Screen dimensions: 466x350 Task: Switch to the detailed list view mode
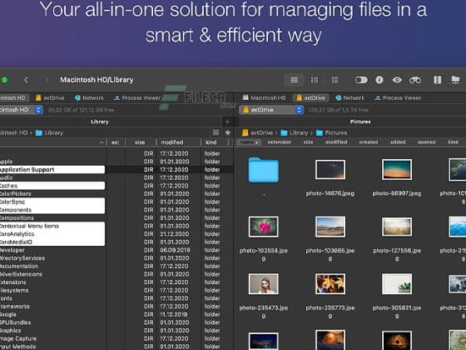pyautogui.click(x=315, y=80)
